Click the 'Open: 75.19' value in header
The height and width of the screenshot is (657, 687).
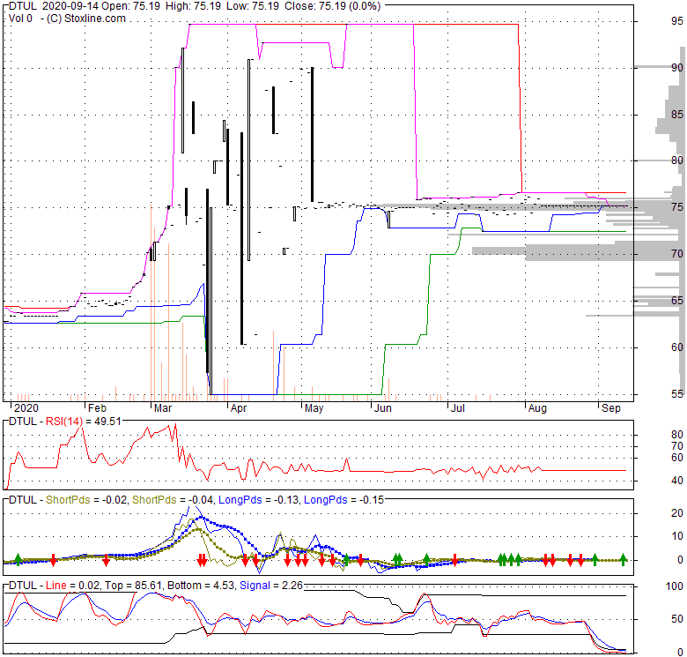pos(130,6)
